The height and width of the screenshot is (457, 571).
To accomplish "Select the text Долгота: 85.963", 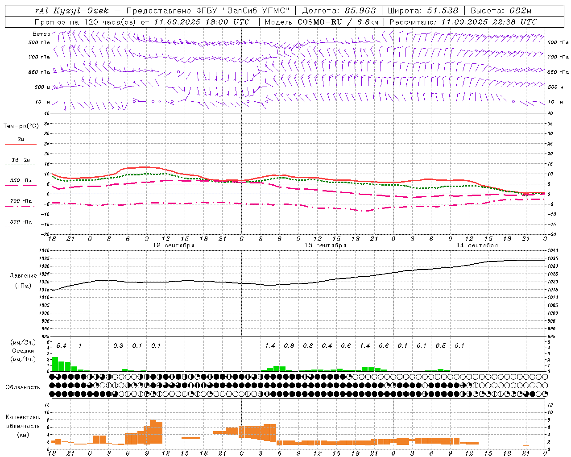I will (339, 11).
